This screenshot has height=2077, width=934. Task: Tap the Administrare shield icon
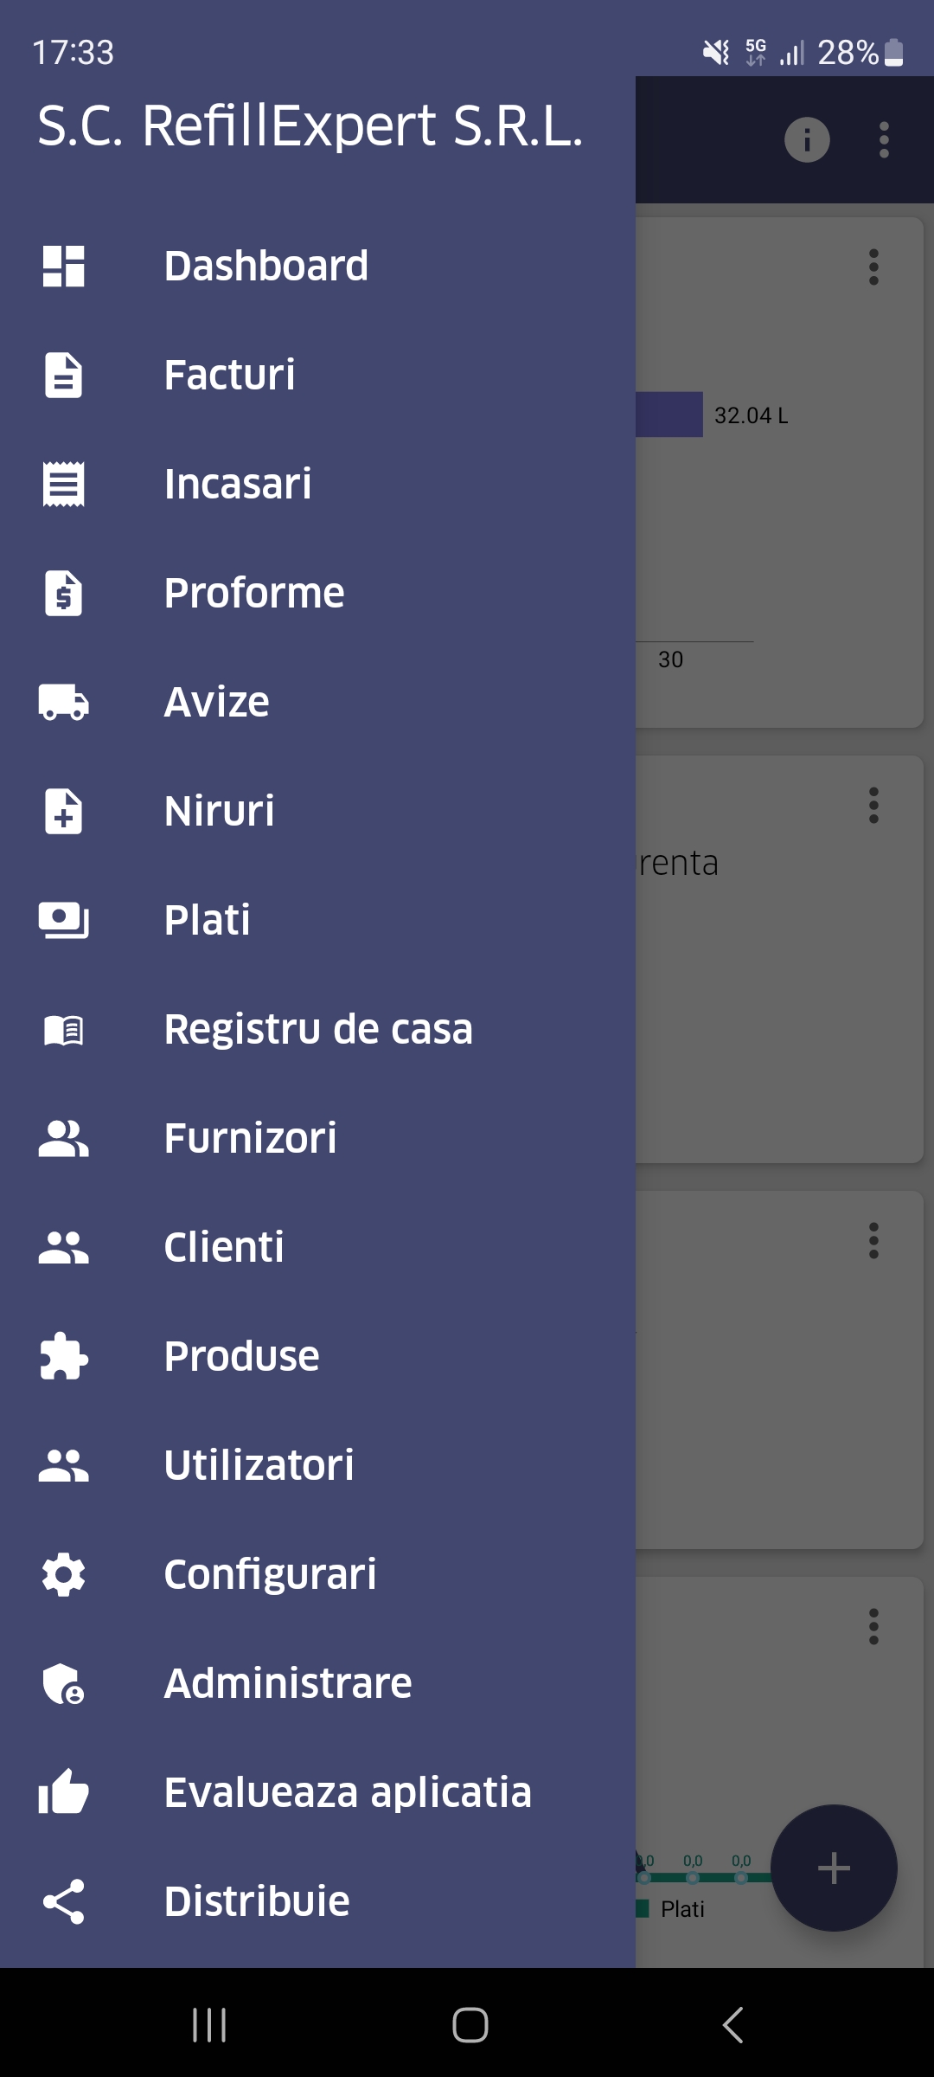63,1683
